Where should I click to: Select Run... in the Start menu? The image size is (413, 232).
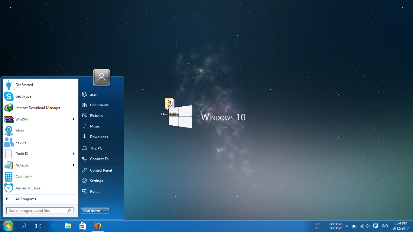(x=101, y=192)
